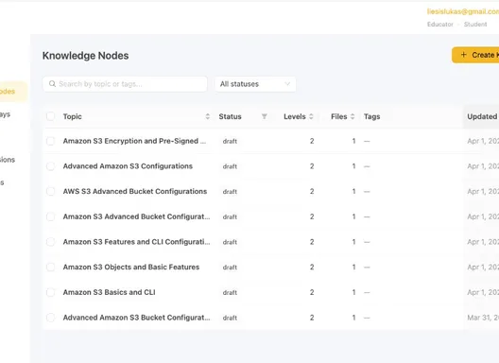Click draft status of Amazon S3 Basics and CLI
Image resolution: width=499 pixels, height=363 pixels.
[230, 292]
